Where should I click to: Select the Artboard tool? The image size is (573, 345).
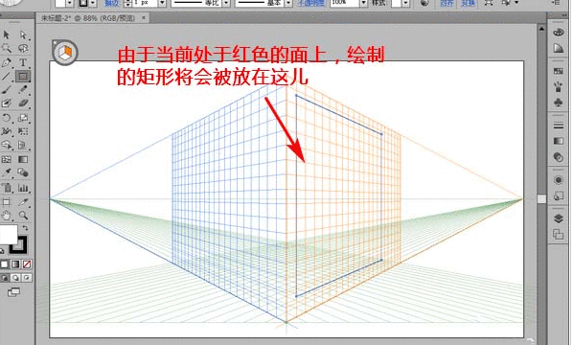6,202
